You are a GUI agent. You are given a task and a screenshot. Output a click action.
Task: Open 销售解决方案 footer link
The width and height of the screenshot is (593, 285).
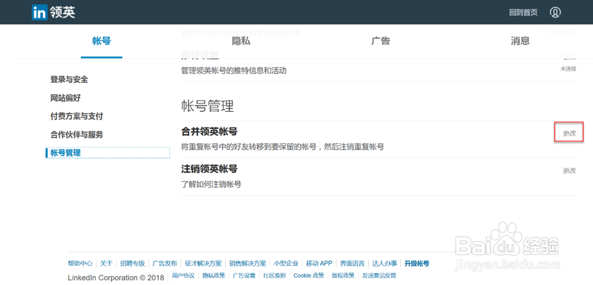tap(247, 264)
